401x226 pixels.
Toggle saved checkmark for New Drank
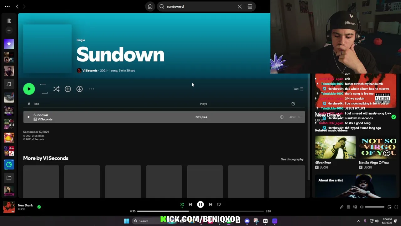[x=39, y=207]
